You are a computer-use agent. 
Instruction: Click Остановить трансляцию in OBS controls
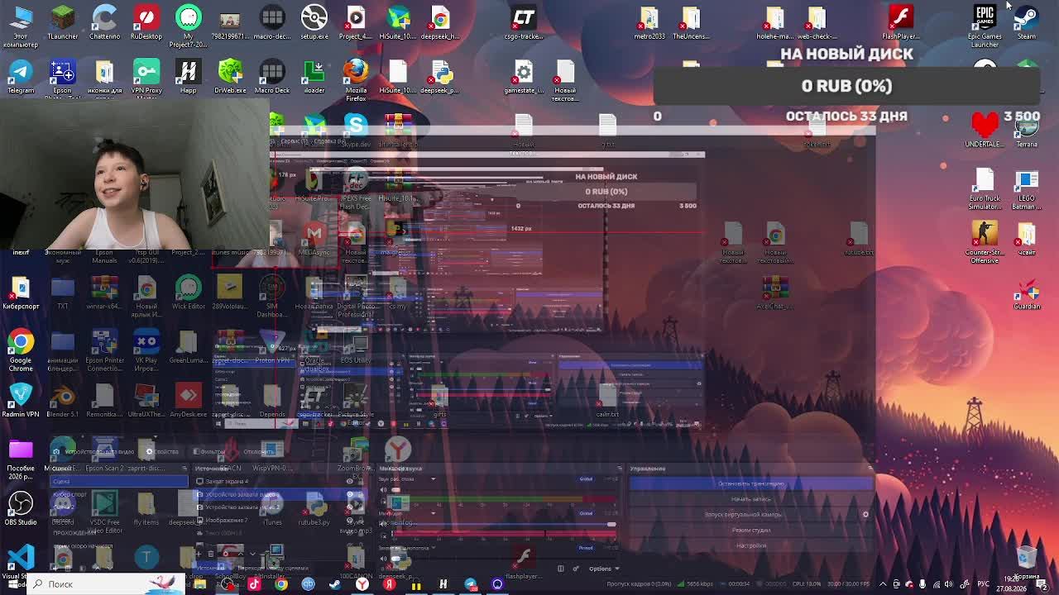[x=750, y=483]
